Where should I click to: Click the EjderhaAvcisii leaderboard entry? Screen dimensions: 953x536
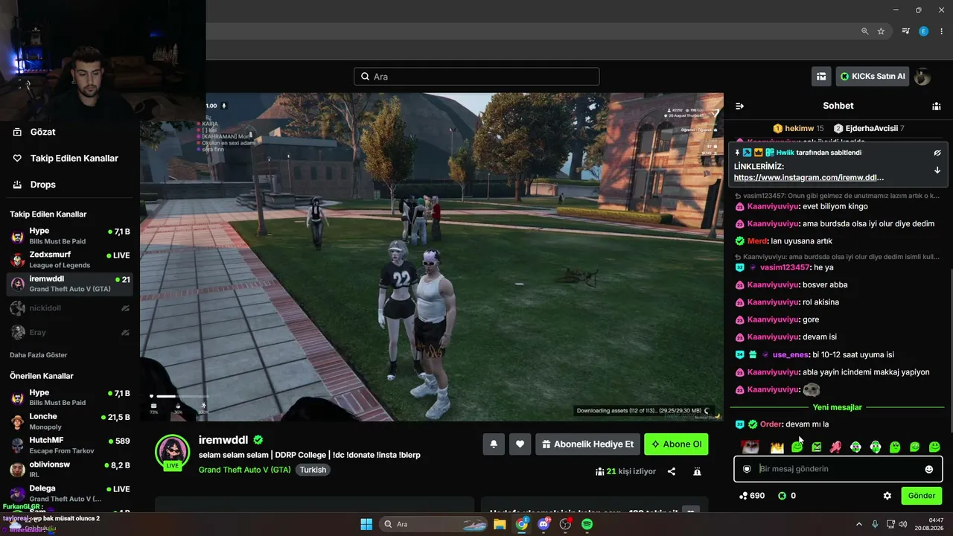870,128
